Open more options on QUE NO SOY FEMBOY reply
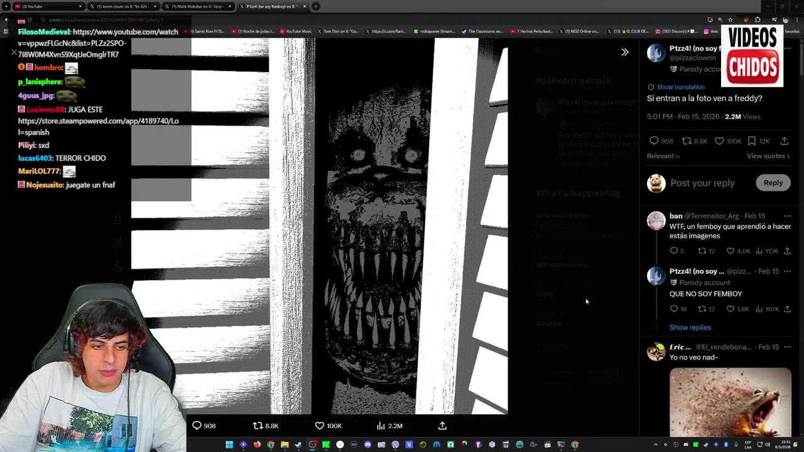Viewport: 804px width, 452px height. pos(787,271)
